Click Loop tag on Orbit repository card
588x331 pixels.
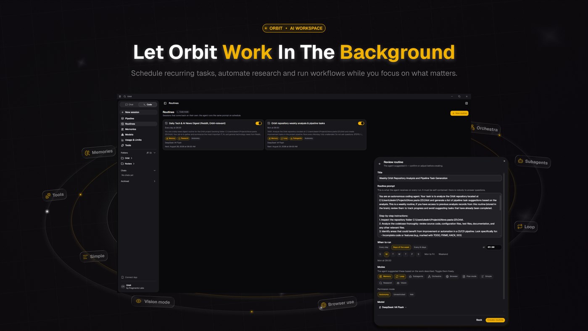coord(284,138)
